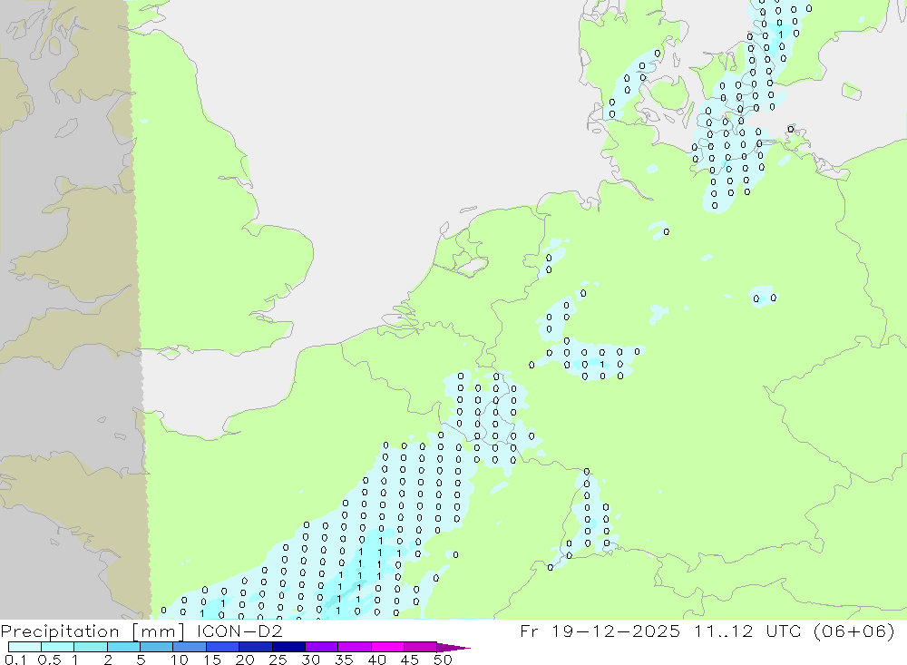The image size is (907, 665).
Task: Click the above-50 arrow tip of the legend
Action: [453, 647]
